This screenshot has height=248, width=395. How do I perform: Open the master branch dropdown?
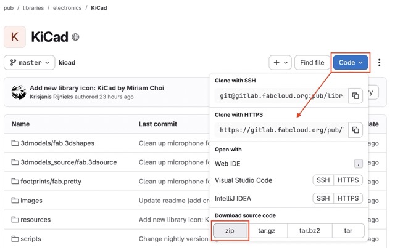[x=30, y=62]
